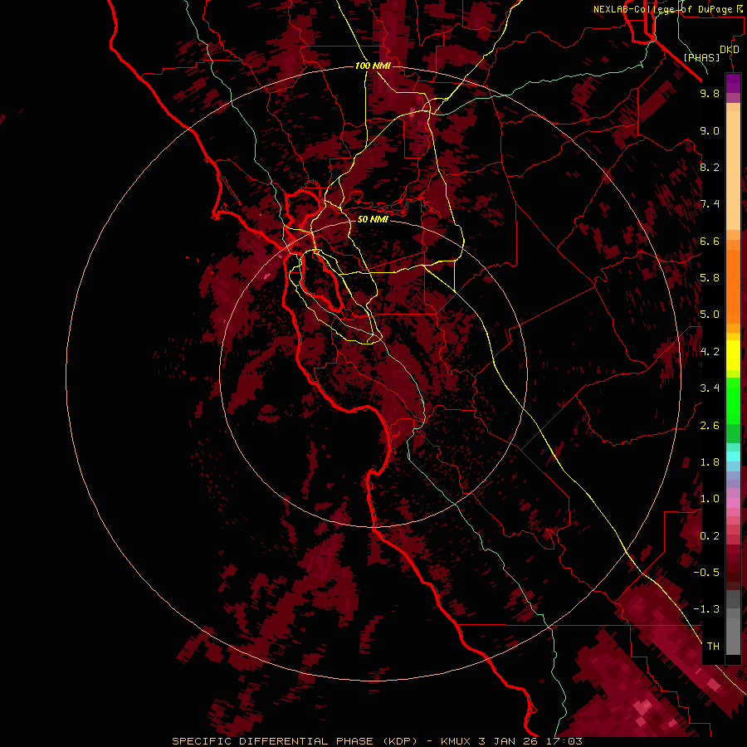Click the 4.2 value on the color scale
747x747 pixels.
pyautogui.click(x=710, y=352)
